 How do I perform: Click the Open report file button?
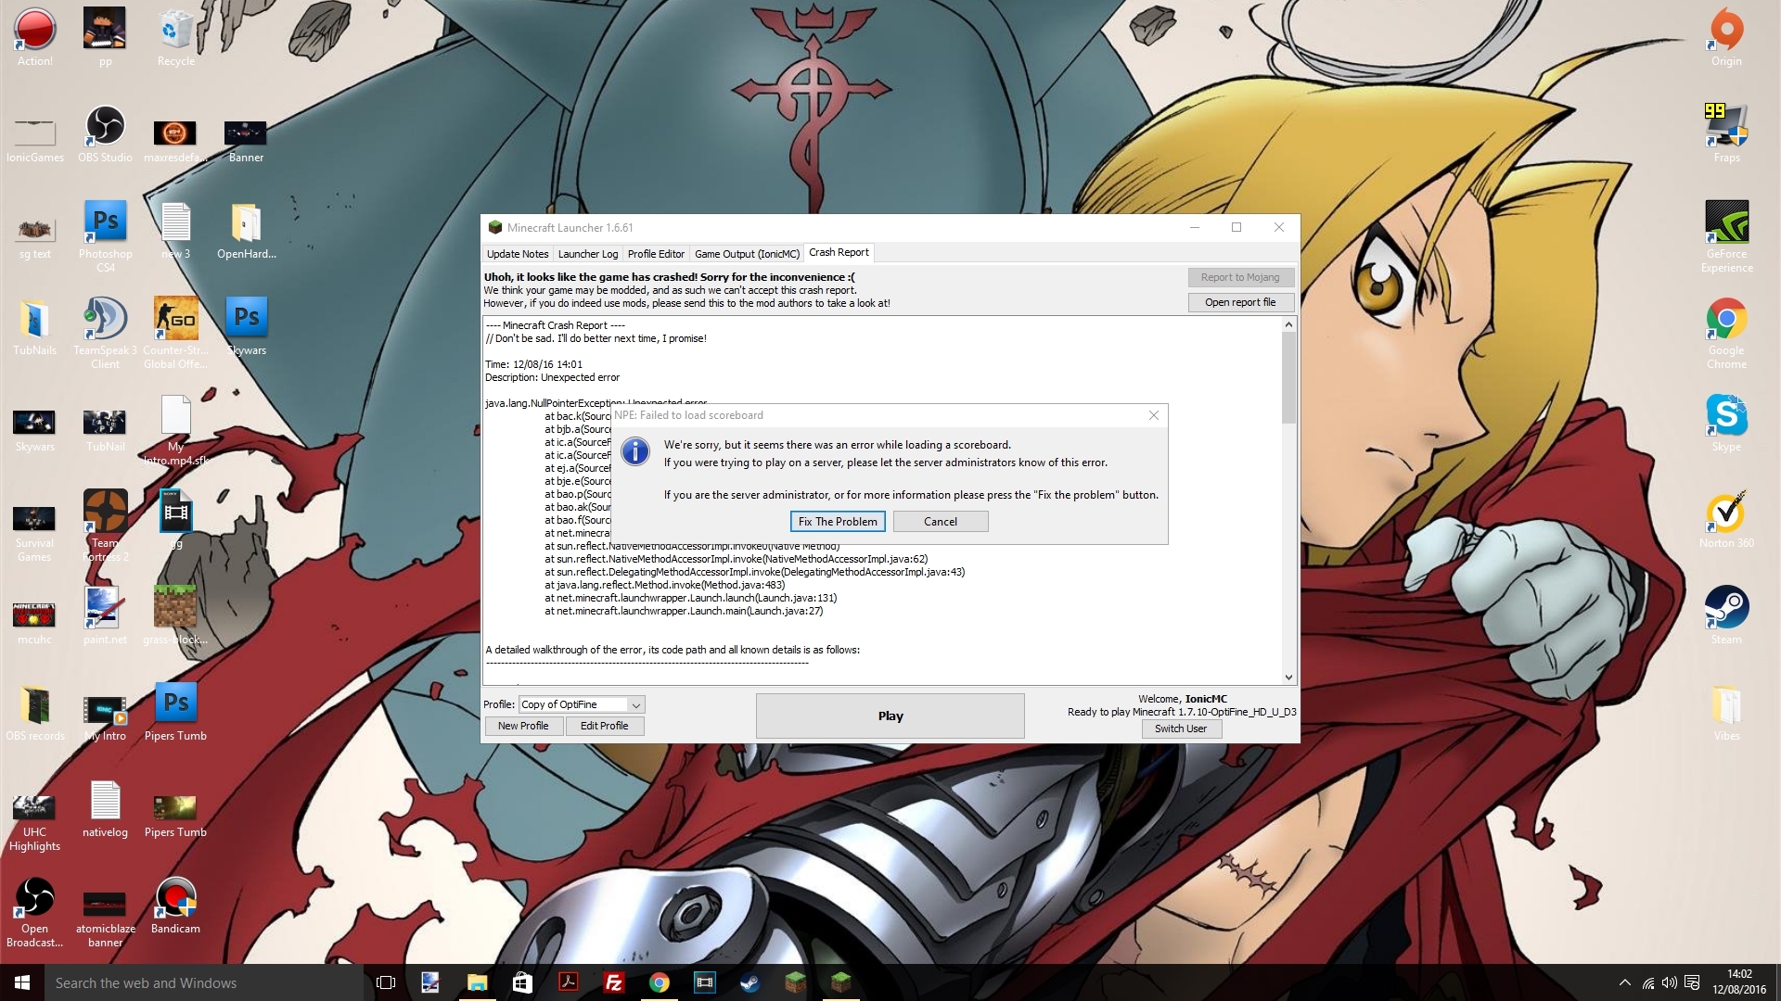click(1240, 303)
